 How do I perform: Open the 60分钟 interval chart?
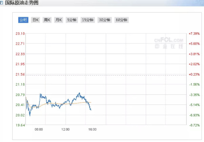coord(122,20)
